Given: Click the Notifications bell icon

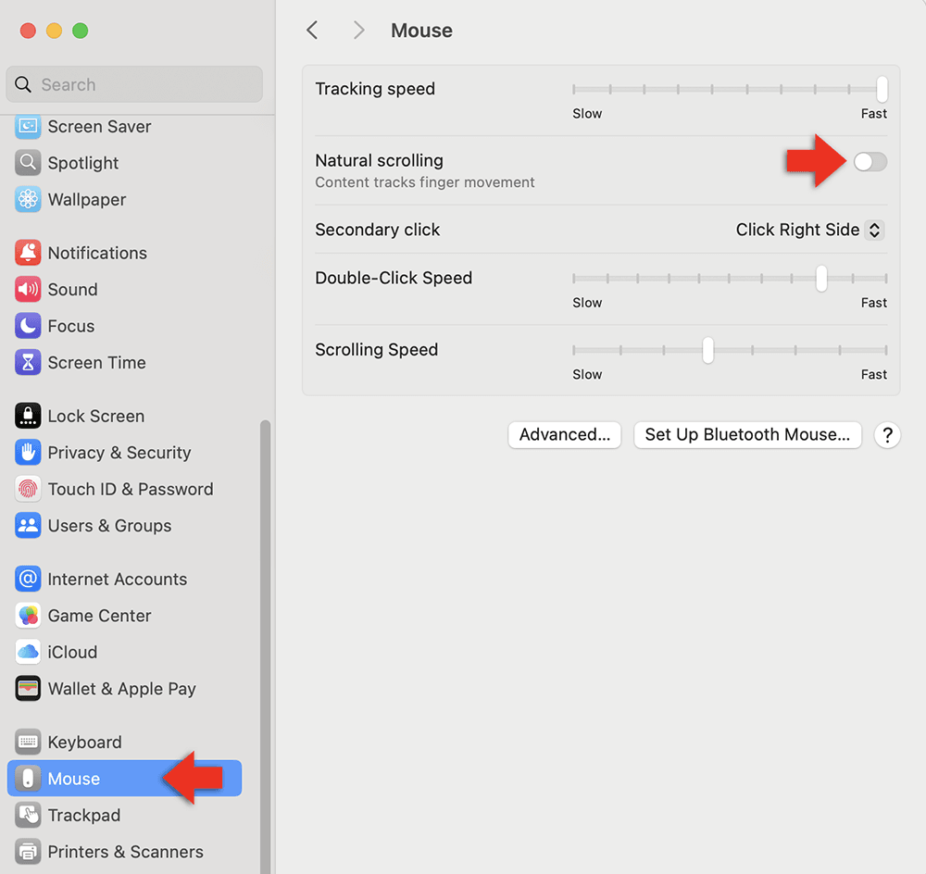Looking at the screenshot, I should point(28,253).
